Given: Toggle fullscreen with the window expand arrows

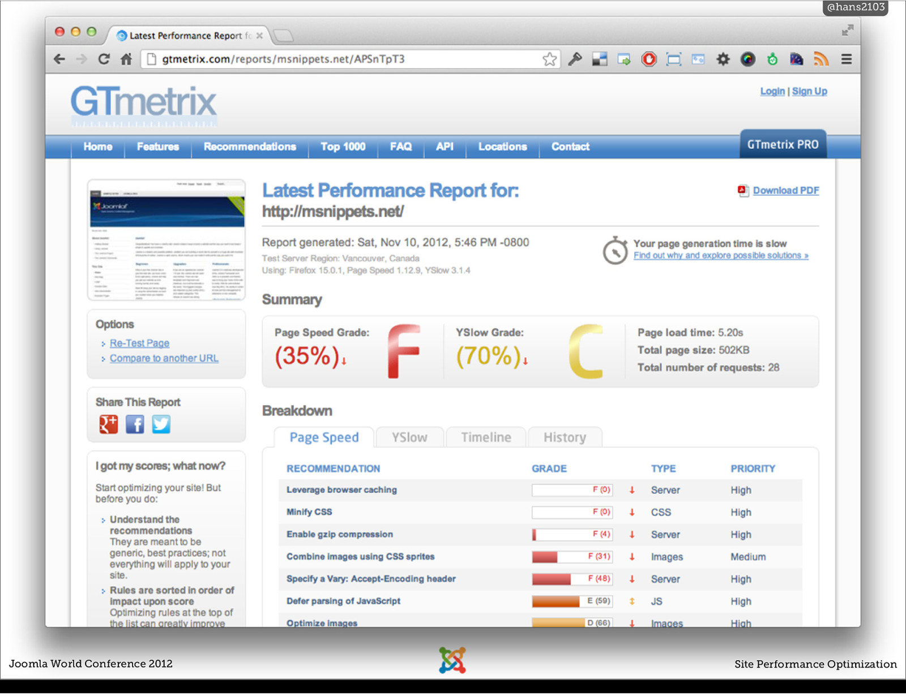Looking at the screenshot, I should pyautogui.click(x=848, y=31).
